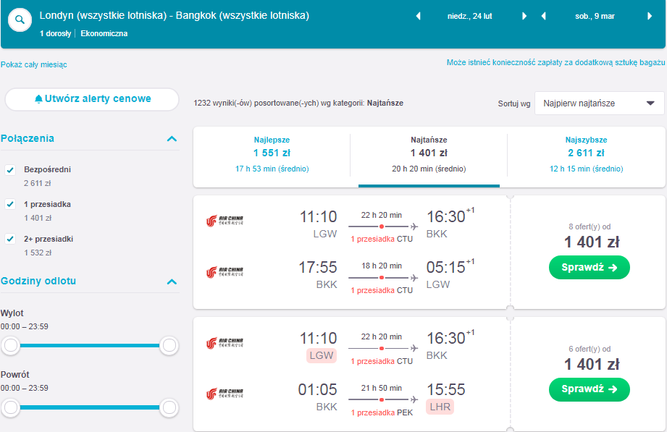Screen dimensions: 667x432
Task: Go to previous departure date arrow
Action: click(x=418, y=16)
